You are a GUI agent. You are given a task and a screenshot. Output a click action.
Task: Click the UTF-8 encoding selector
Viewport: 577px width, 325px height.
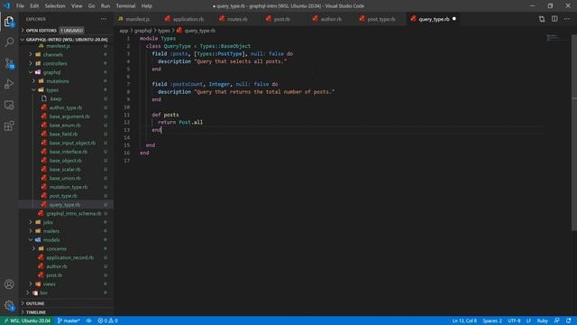click(x=514, y=320)
